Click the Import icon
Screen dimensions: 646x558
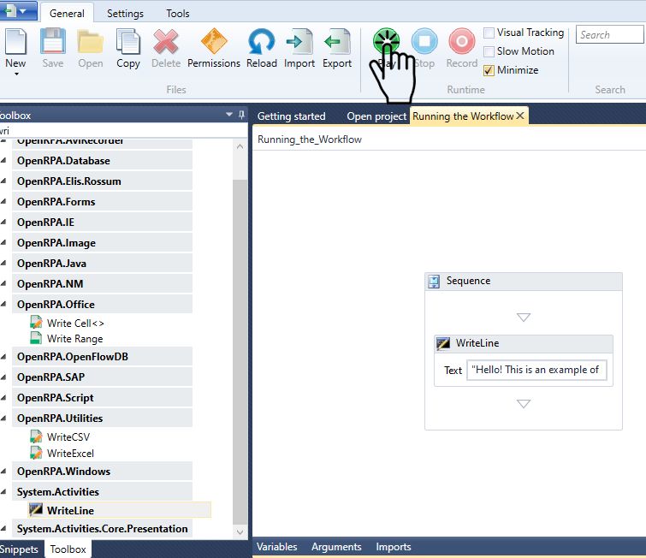coord(299,43)
